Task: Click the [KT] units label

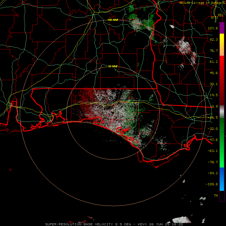Action: click(214, 17)
